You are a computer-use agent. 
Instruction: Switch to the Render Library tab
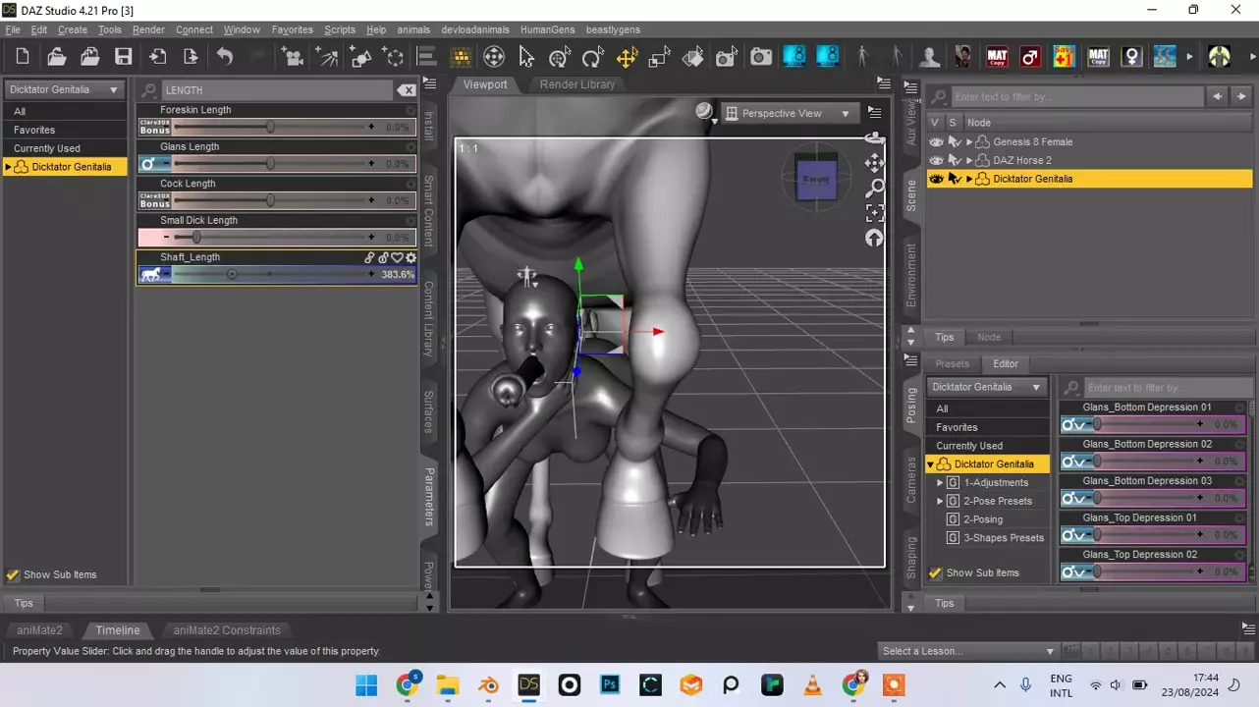tap(577, 84)
